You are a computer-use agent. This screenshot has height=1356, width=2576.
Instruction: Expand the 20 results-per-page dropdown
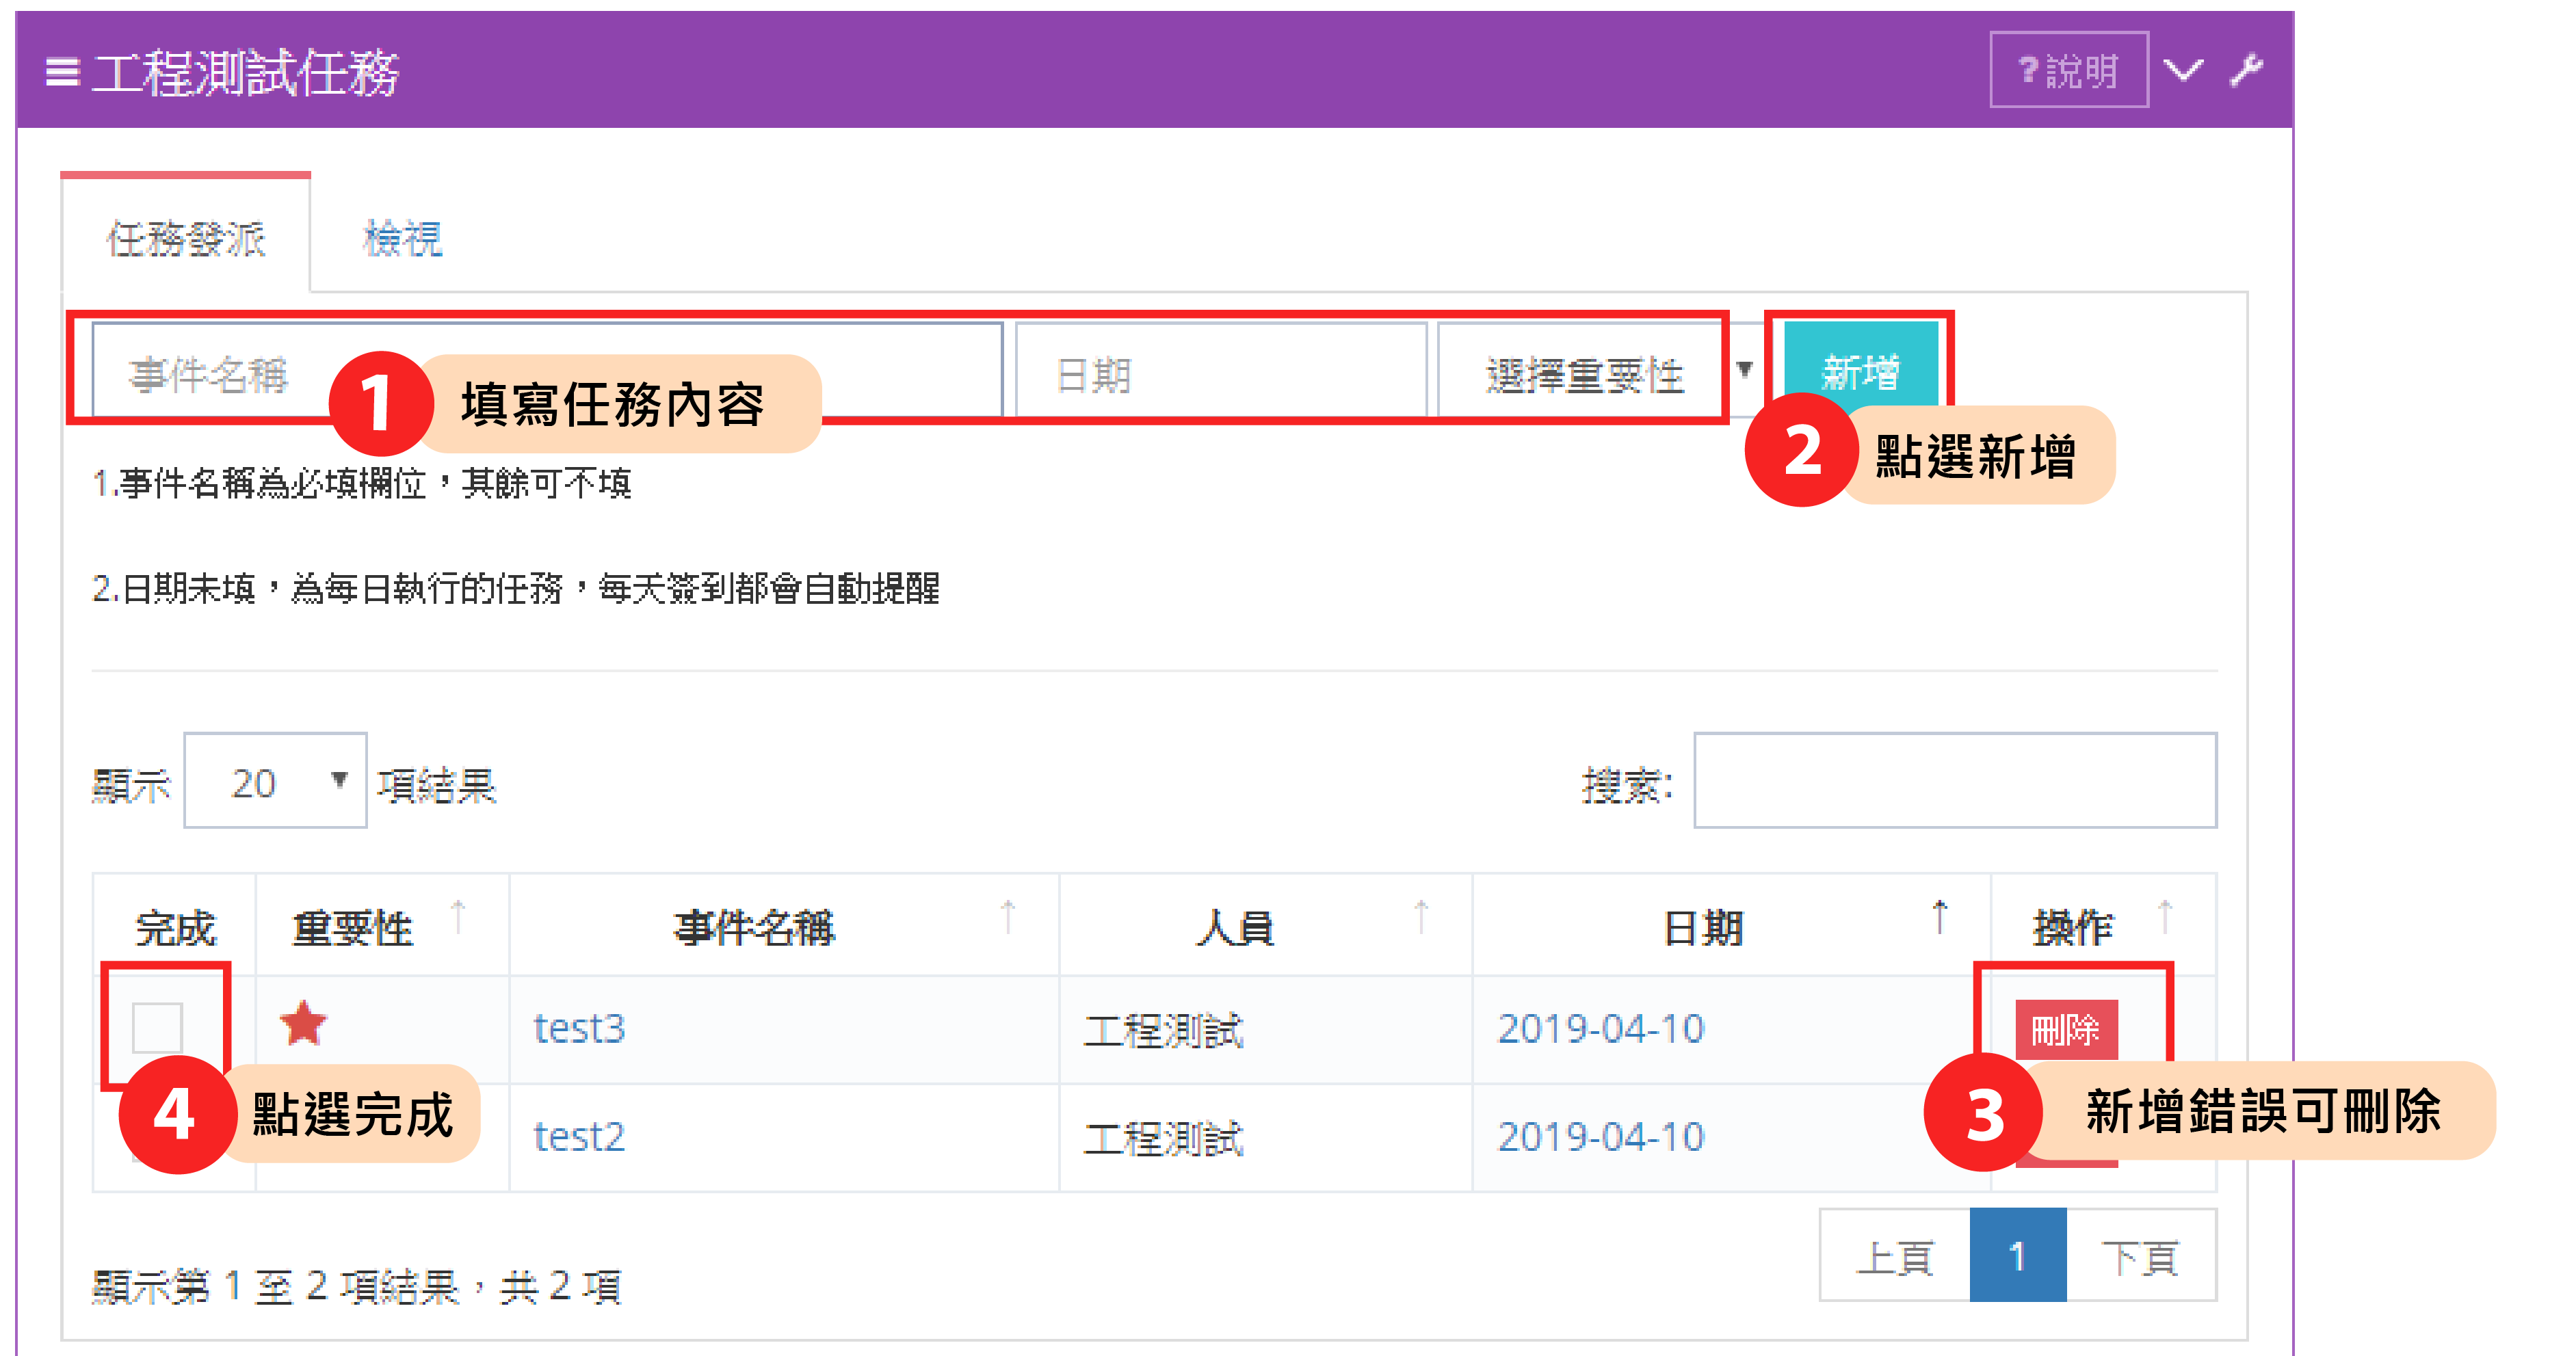[275, 781]
